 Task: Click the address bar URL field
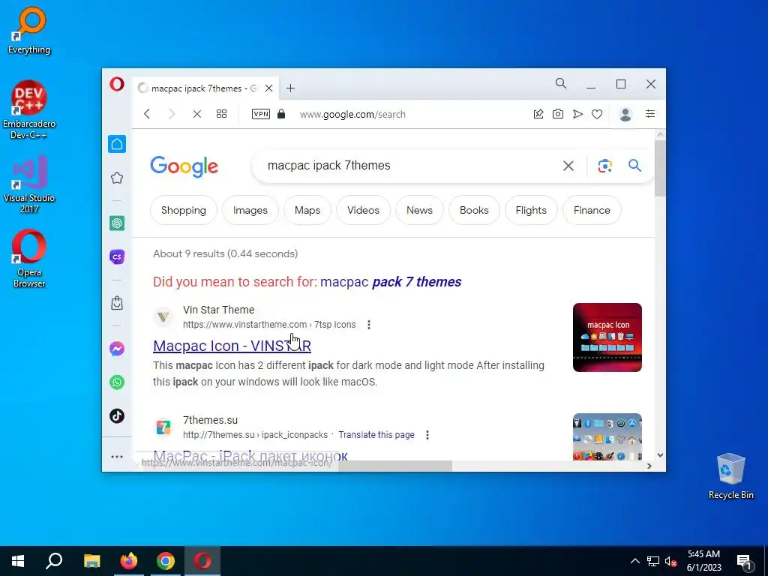click(352, 115)
